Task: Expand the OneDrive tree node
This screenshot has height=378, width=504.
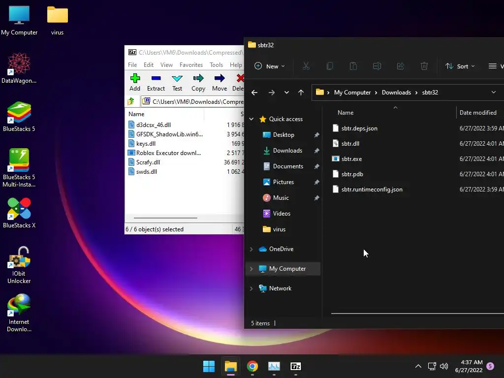Action: click(252, 249)
